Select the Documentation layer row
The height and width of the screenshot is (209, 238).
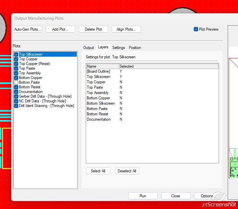[152, 119]
